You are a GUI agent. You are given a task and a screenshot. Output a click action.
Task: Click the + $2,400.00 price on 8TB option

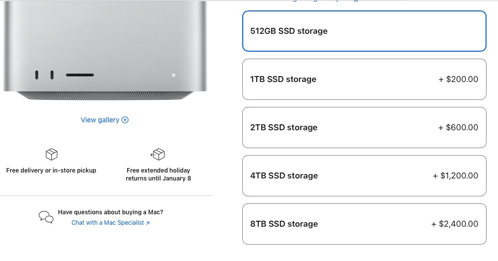(455, 224)
